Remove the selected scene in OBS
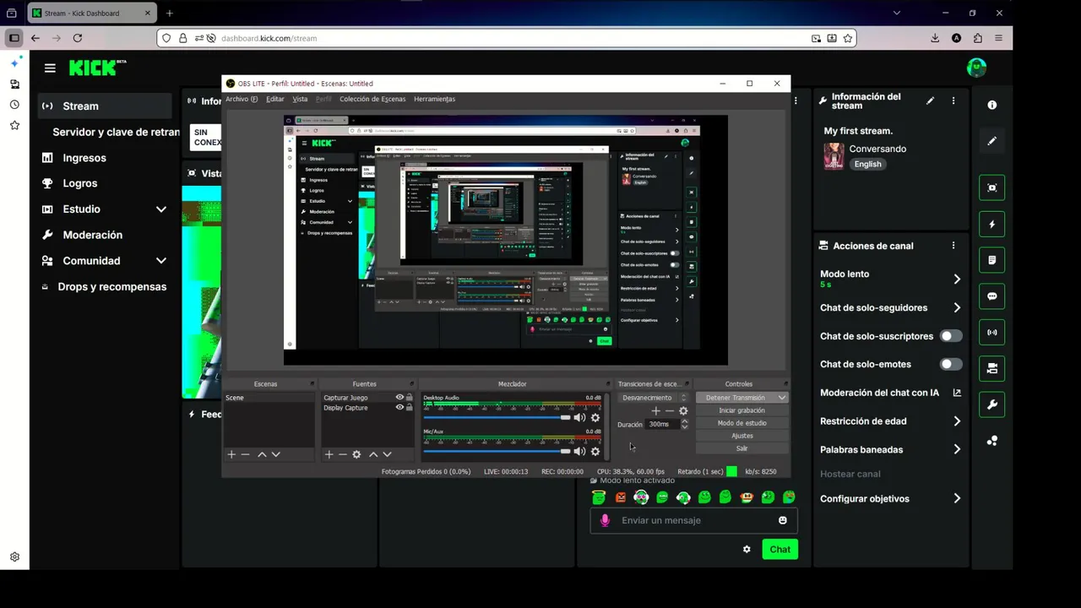The width and height of the screenshot is (1081, 608). point(246,454)
